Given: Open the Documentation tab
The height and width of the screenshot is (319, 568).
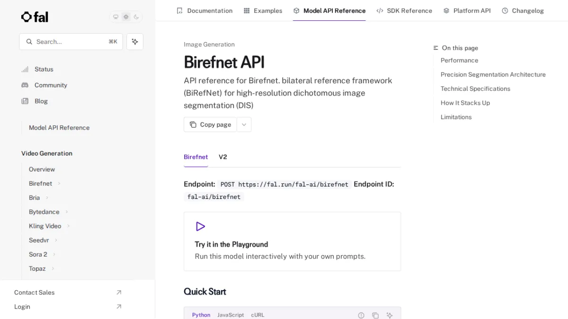Looking at the screenshot, I should (x=204, y=10).
